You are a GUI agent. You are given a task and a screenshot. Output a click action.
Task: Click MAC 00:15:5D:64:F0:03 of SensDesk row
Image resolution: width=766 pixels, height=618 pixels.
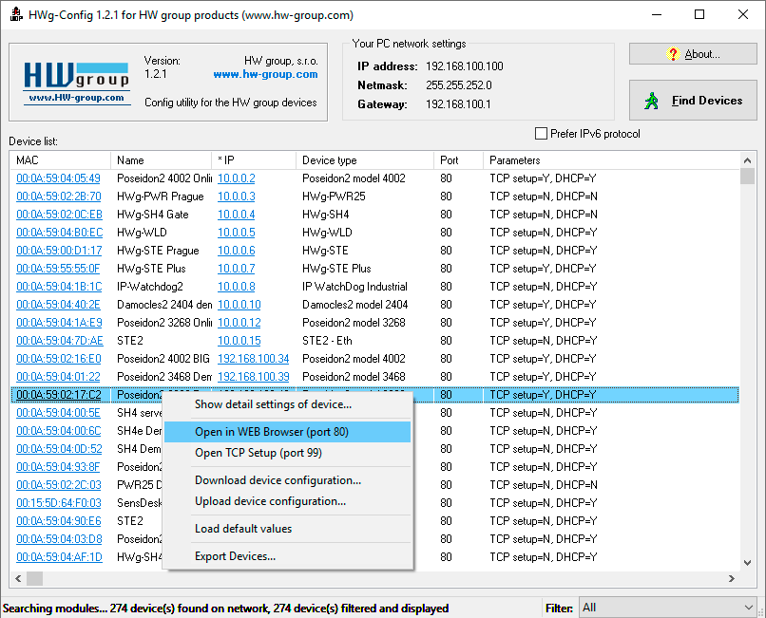point(59,503)
